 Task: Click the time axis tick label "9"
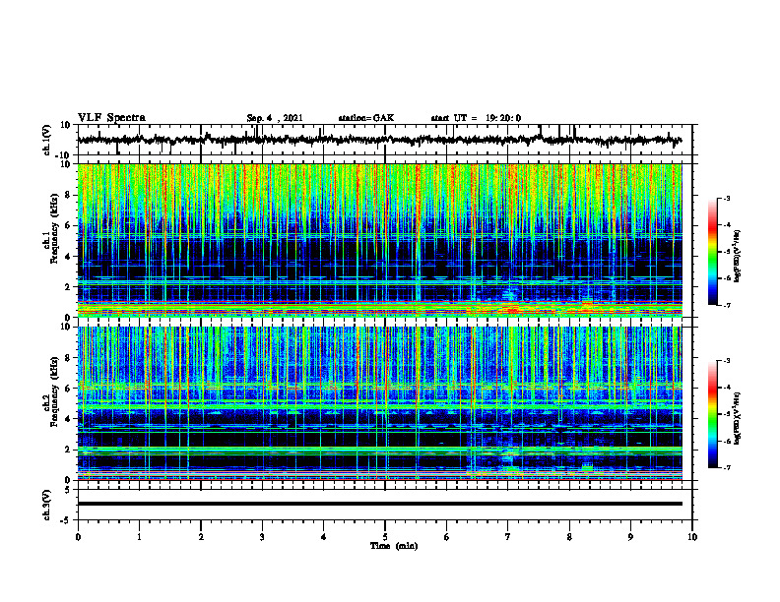click(x=630, y=537)
